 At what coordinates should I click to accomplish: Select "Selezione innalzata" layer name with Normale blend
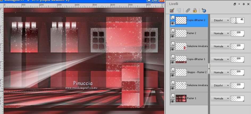(x=197, y=46)
